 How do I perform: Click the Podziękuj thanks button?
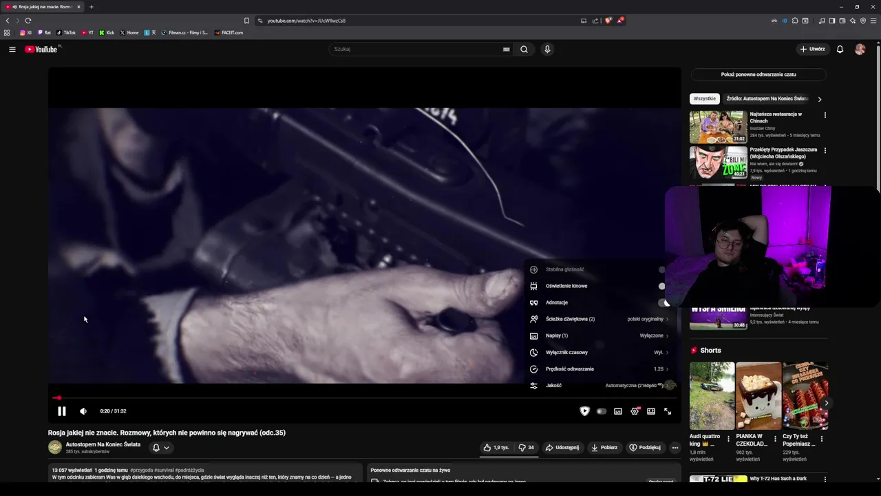click(645, 447)
